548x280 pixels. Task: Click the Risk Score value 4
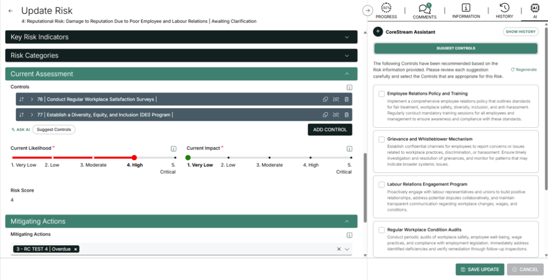(12, 200)
